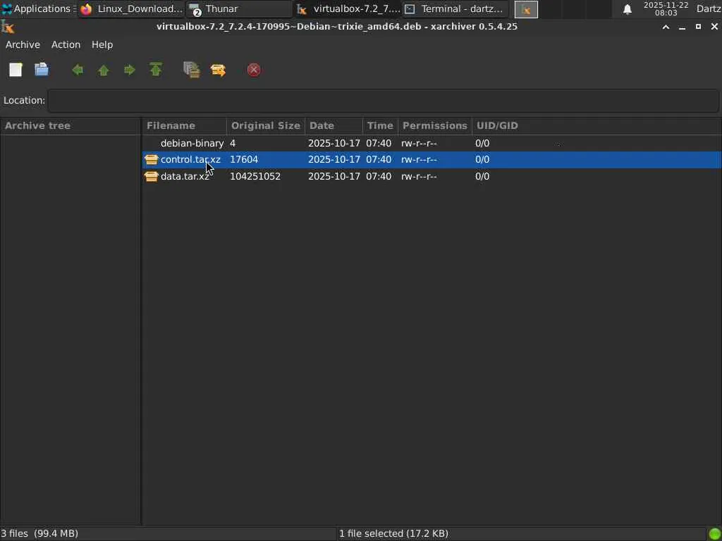This screenshot has height=541, width=722.
Task: Click the '3 files (99.4 MB)' status text
Action: pos(39,534)
